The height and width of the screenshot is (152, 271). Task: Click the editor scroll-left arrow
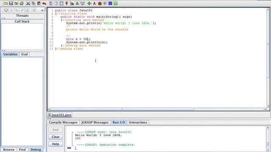click(x=49, y=109)
